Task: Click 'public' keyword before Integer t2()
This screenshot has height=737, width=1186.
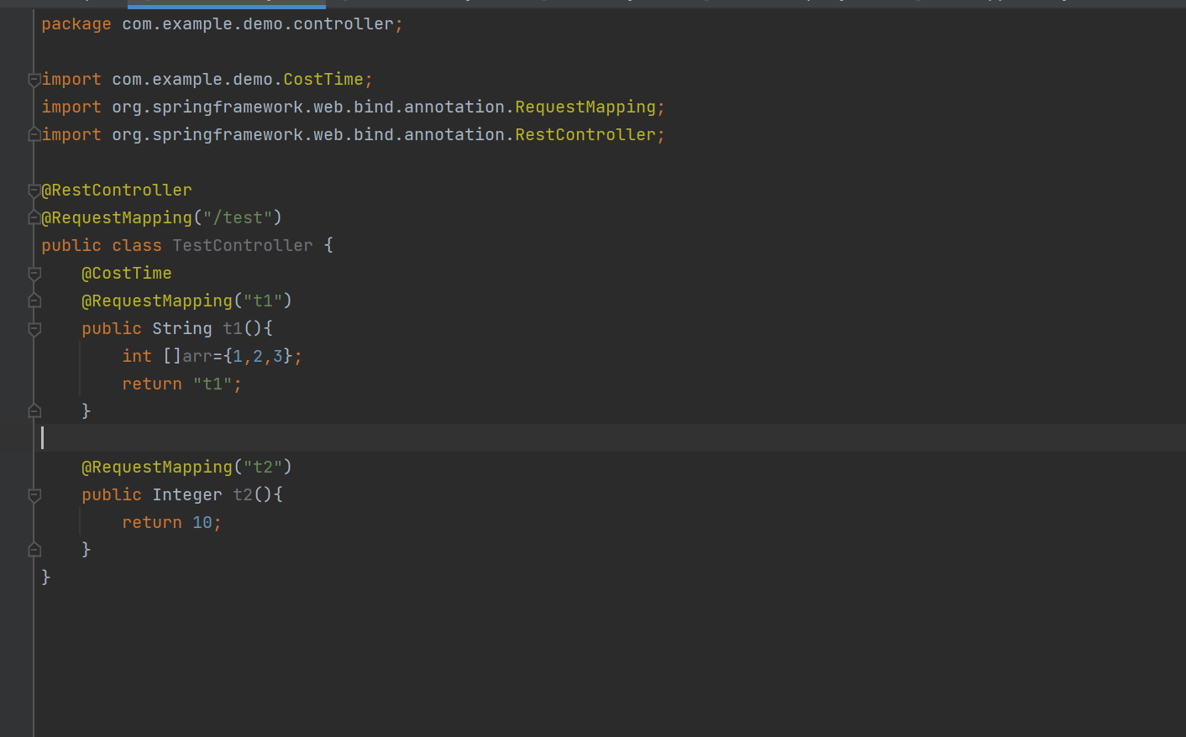Action: (x=112, y=494)
